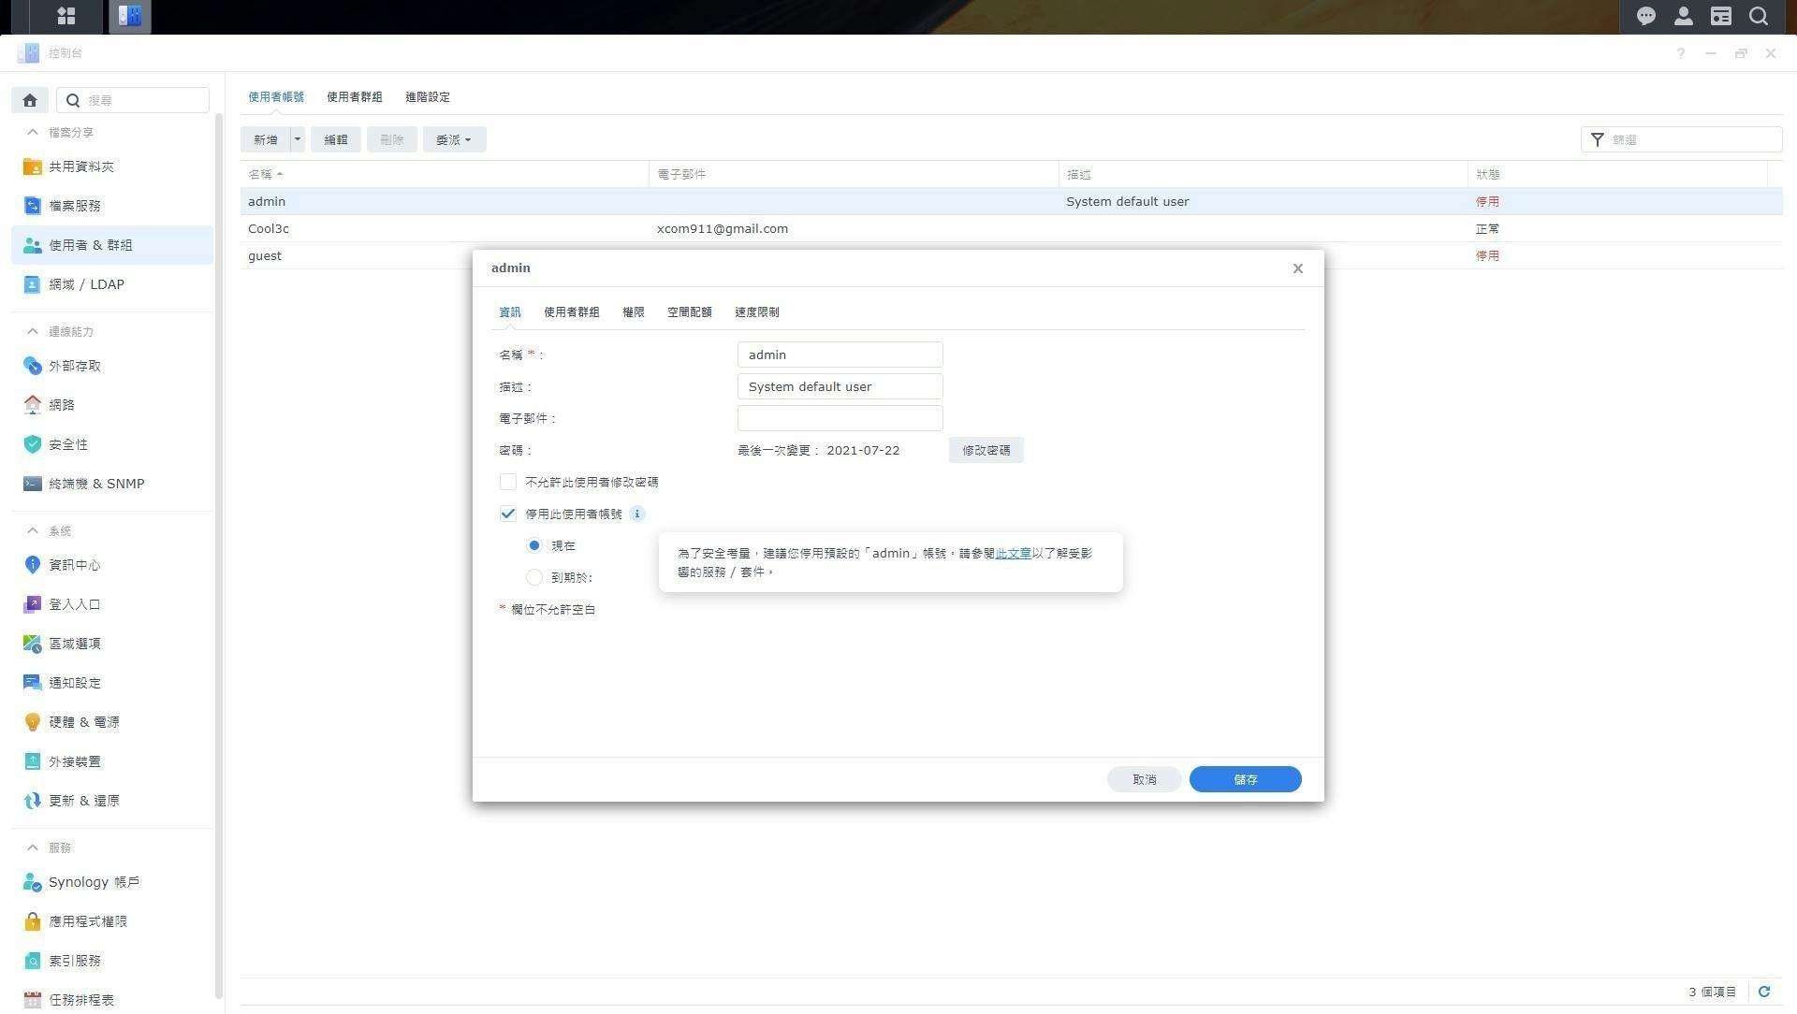1797x1014 pixels.
Task: Open the 新增 dropdown arrow
Action: tap(298, 139)
